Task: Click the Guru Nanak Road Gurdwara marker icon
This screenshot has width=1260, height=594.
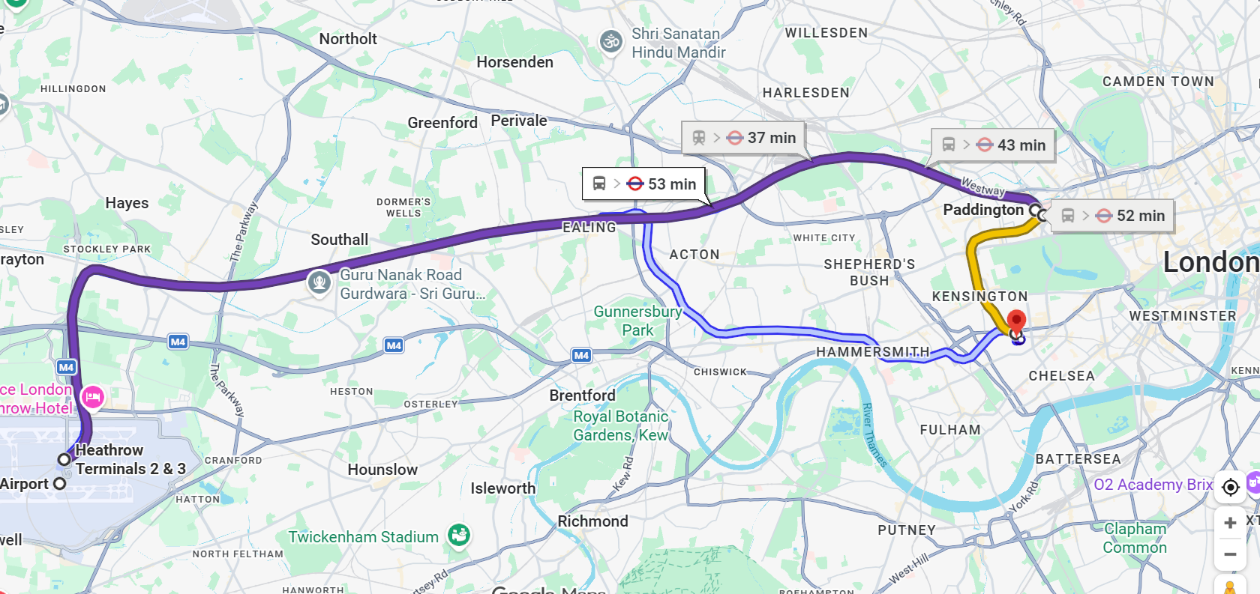Action: click(319, 282)
